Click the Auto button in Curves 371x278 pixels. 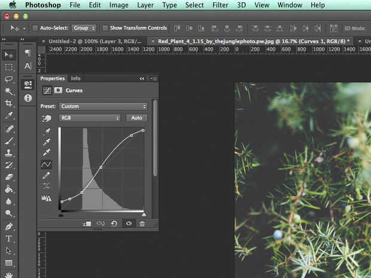[x=136, y=118]
